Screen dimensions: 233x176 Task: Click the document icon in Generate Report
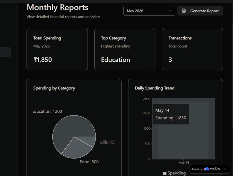[184, 11]
